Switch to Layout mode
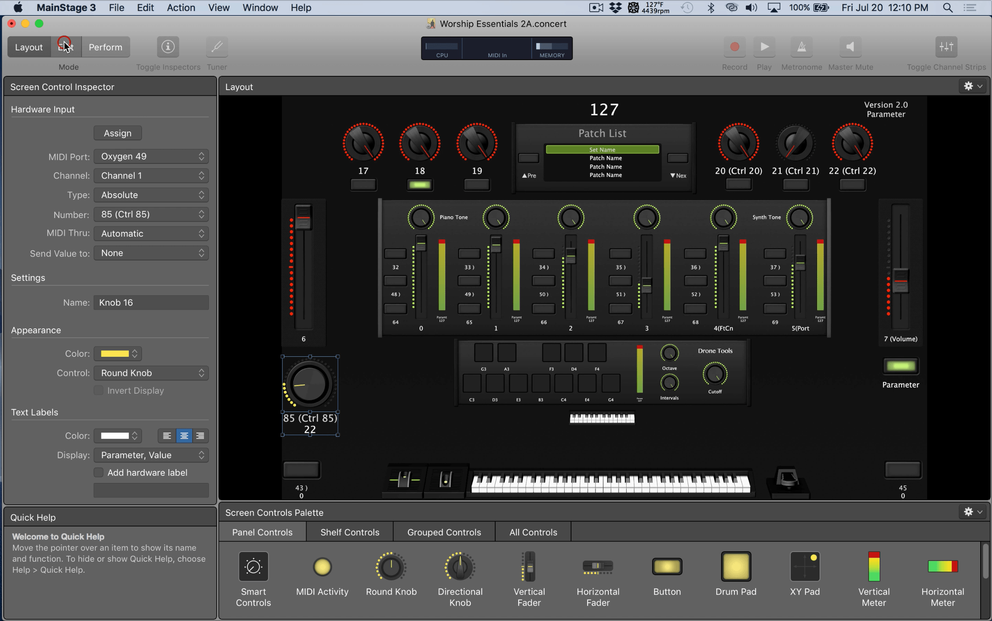The height and width of the screenshot is (621, 992). tap(29, 47)
